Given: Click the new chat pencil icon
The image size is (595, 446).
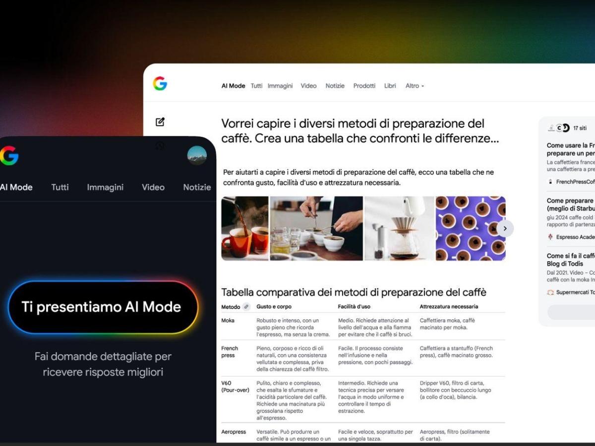Looking at the screenshot, I should (x=160, y=122).
